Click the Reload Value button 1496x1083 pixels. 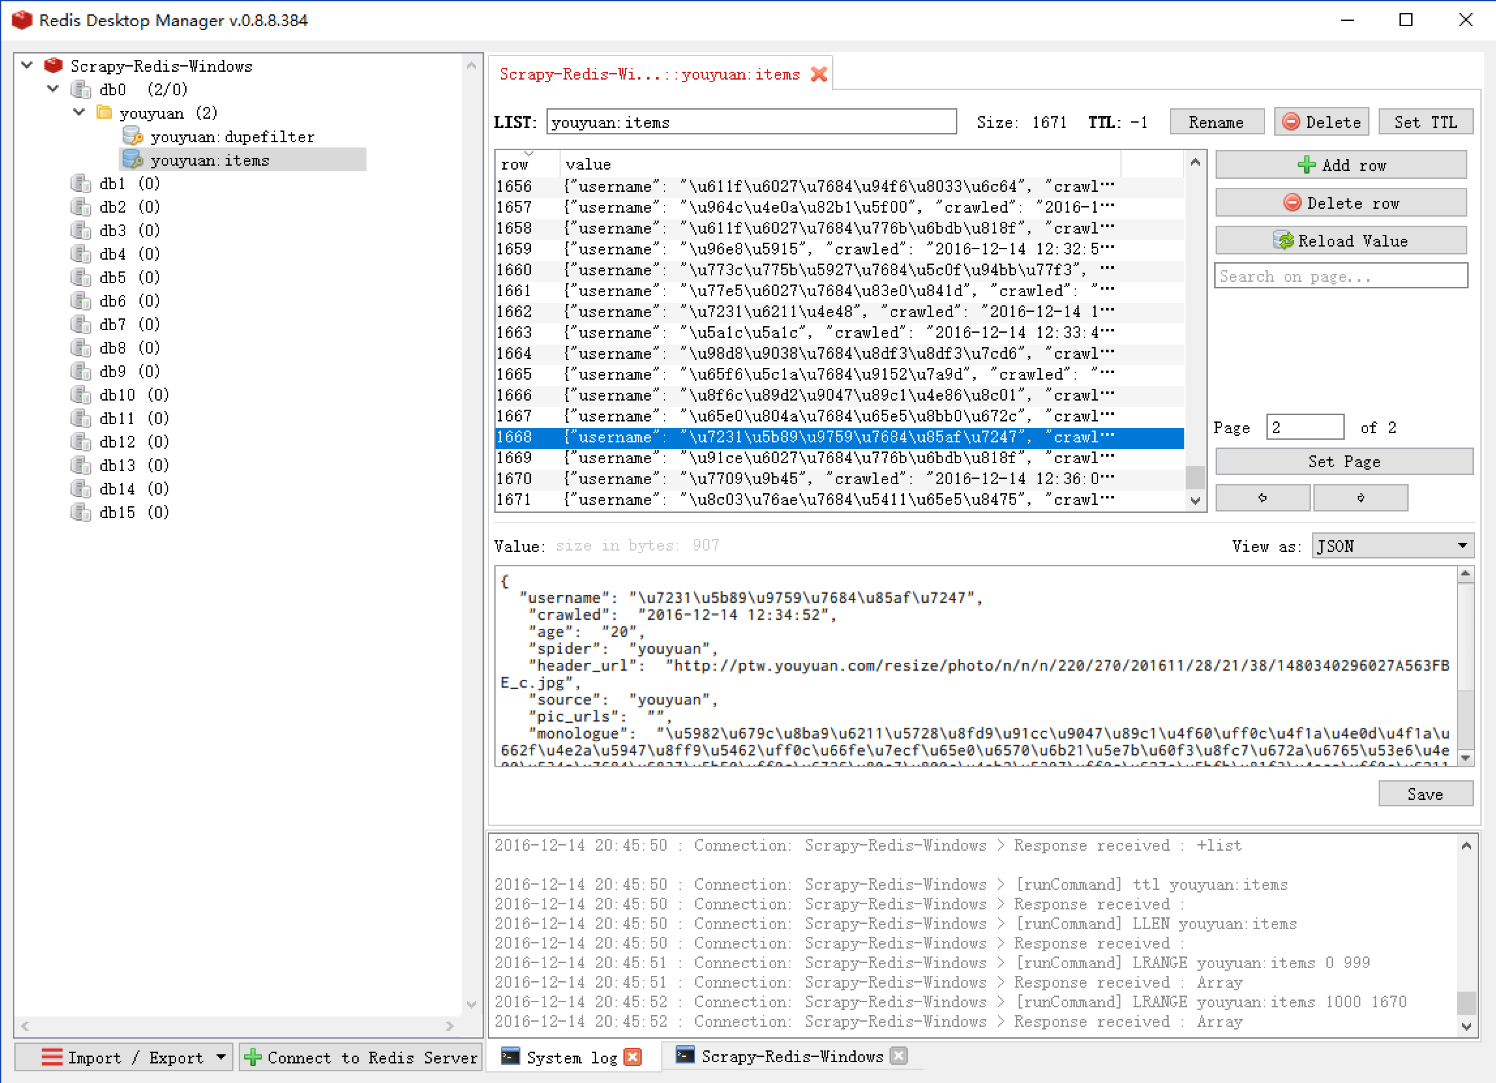[1340, 241]
